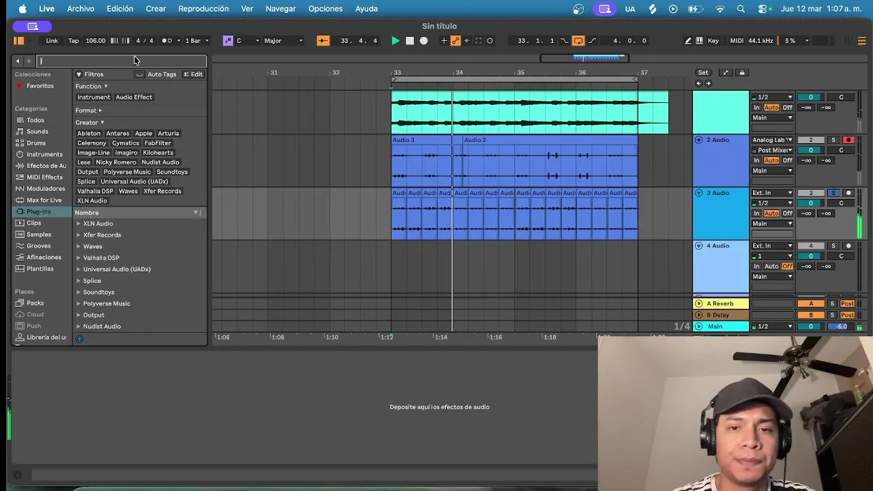Click the MIDI Arrangement Overdub plus icon
873x491 pixels.
[444, 41]
